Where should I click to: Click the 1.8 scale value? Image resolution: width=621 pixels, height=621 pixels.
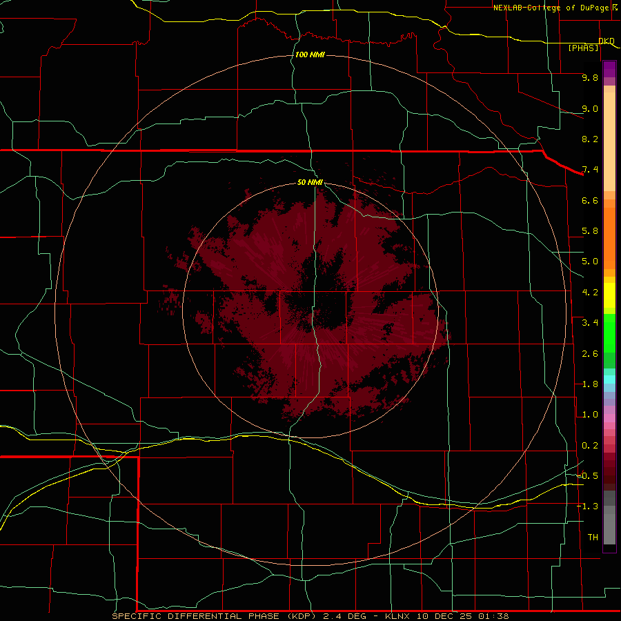(x=590, y=384)
